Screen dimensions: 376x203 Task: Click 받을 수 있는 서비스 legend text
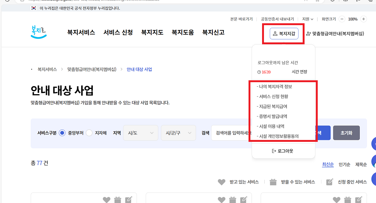298,182
